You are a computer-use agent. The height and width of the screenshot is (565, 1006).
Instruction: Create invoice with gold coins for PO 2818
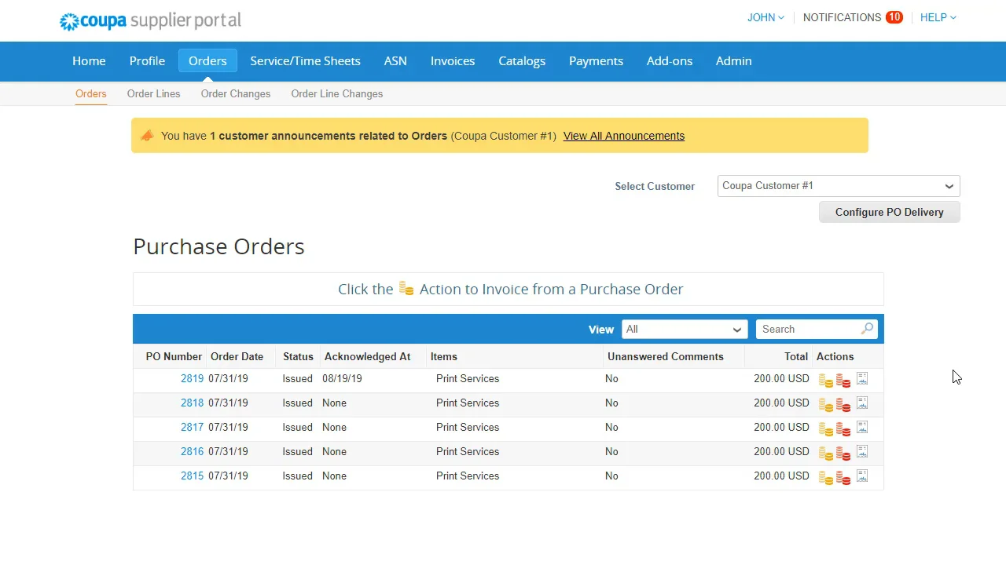coord(825,405)
